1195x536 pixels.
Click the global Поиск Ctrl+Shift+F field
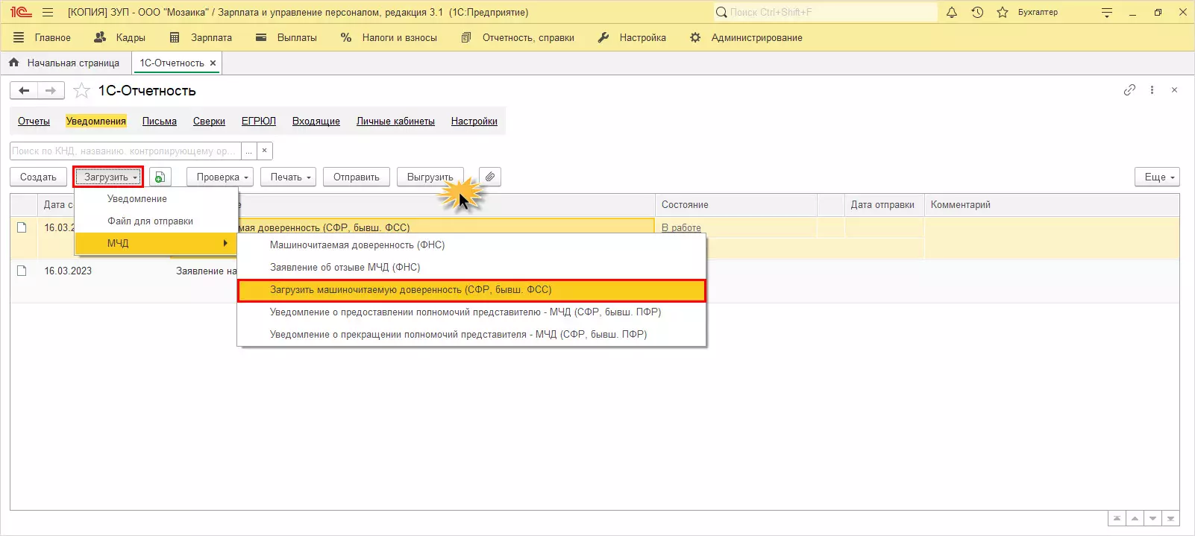824,13
